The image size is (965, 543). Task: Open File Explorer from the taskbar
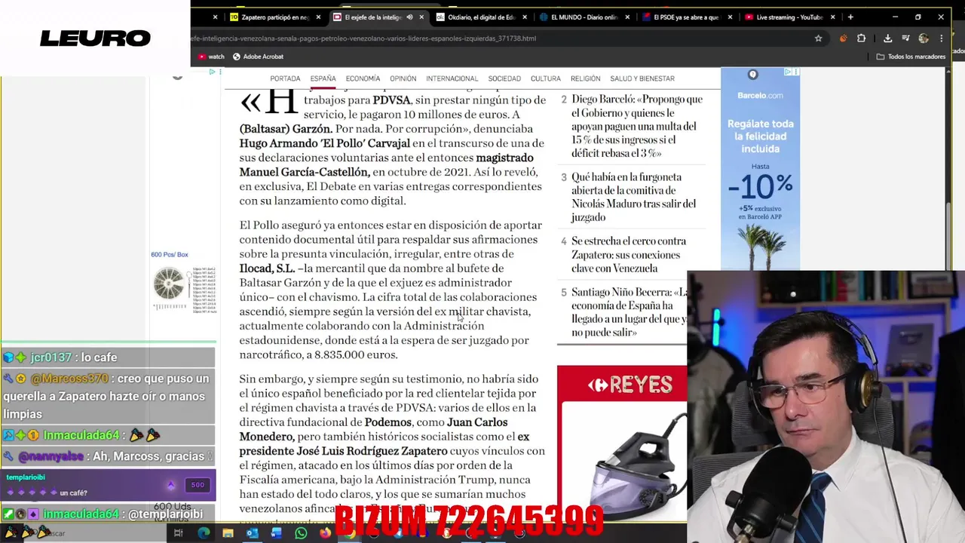[228, 533]
